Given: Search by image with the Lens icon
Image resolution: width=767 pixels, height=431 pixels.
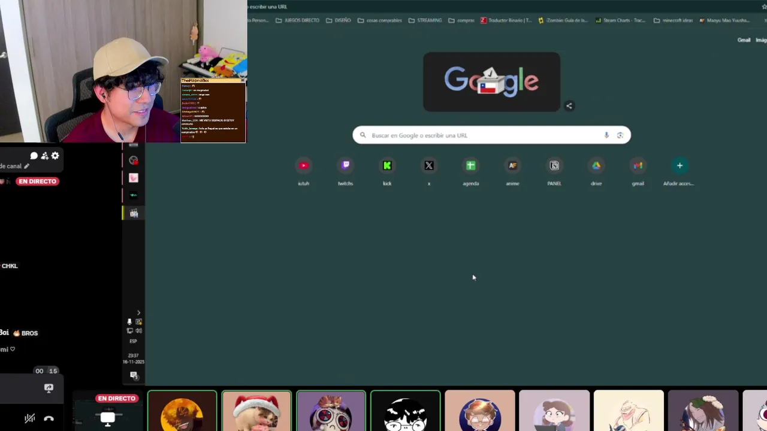Looking at the screenshot, I should coord(620,135).
